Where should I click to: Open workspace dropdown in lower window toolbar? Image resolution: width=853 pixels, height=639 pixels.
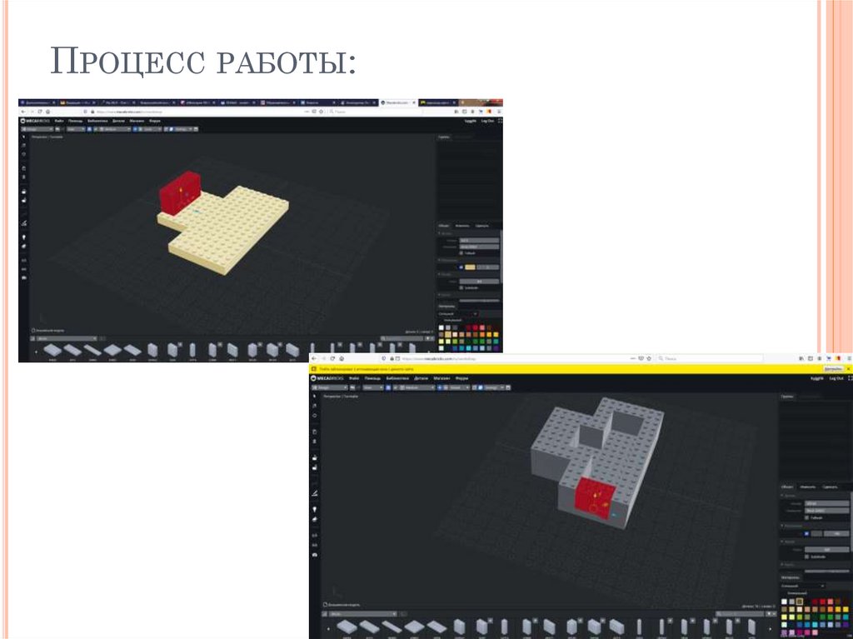330,387
